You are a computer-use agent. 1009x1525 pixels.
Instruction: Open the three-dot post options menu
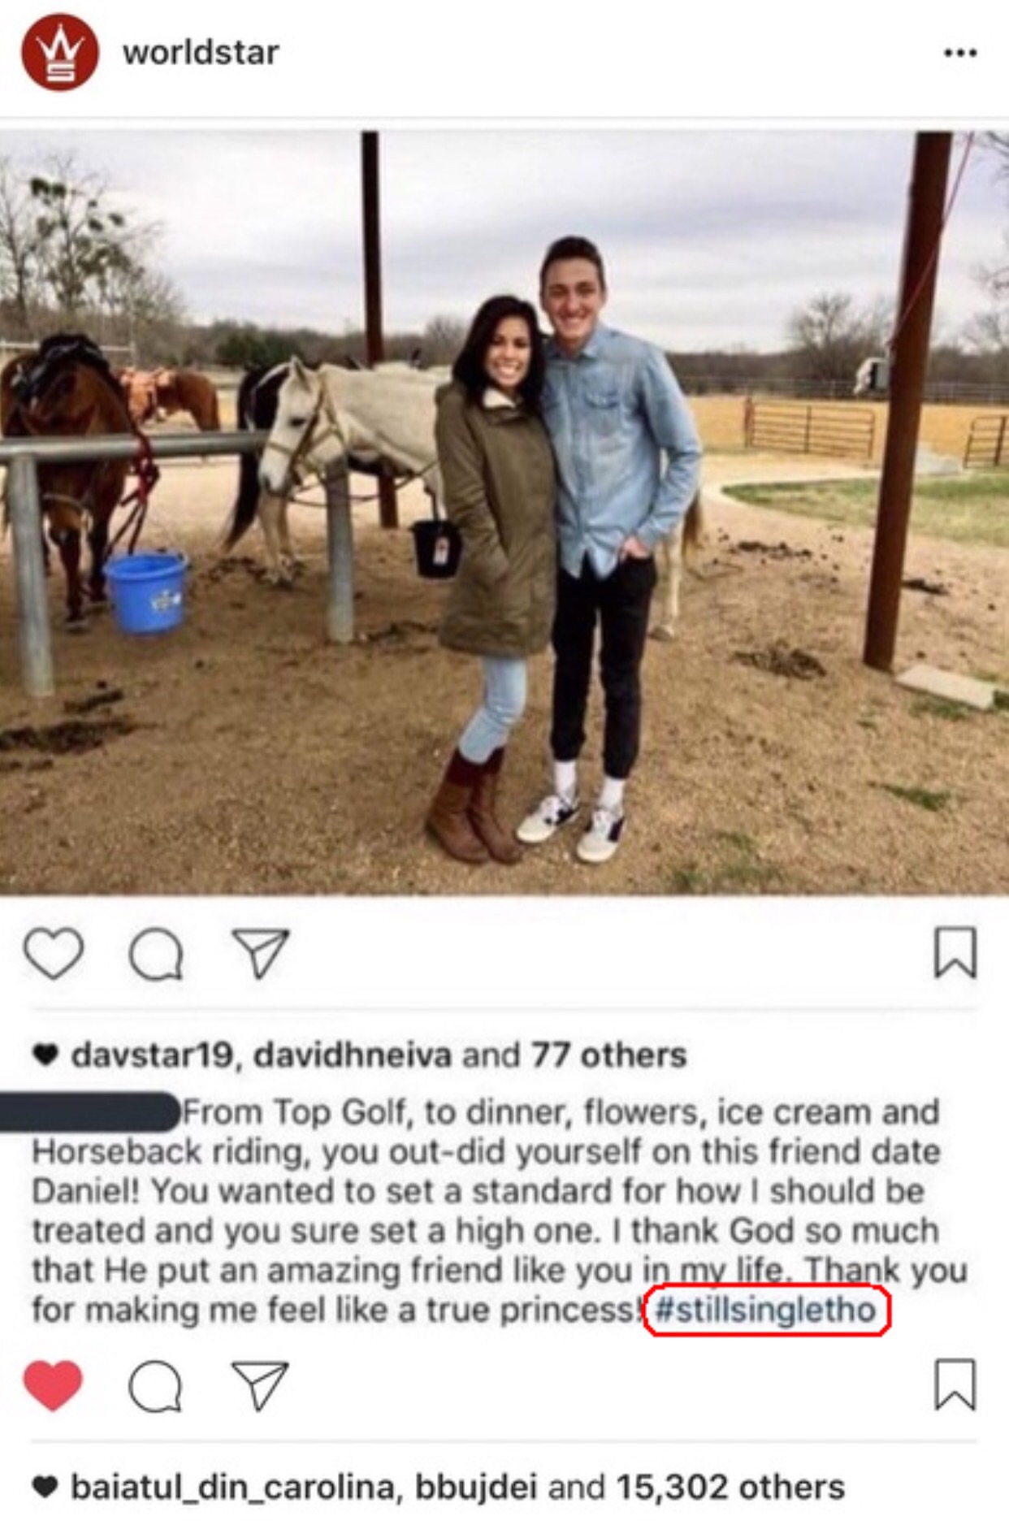959,54
